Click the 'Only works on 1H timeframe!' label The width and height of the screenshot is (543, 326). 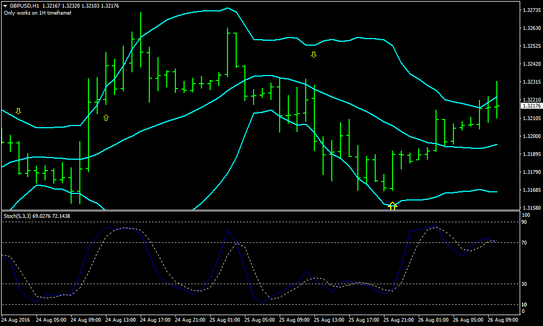pyautogui.click(x=37, y=12)
